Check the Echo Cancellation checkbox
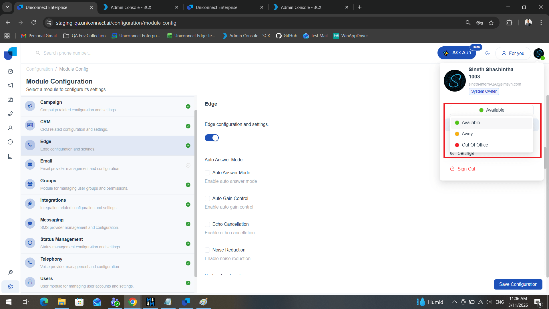Screen dimensions: 549x309 (207, 224)
